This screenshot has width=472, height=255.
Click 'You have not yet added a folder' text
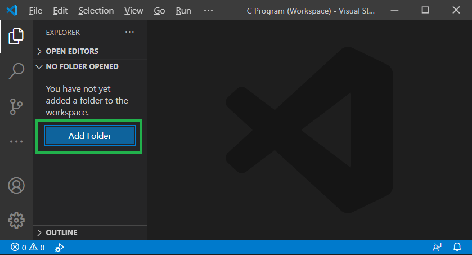point(87,101)
